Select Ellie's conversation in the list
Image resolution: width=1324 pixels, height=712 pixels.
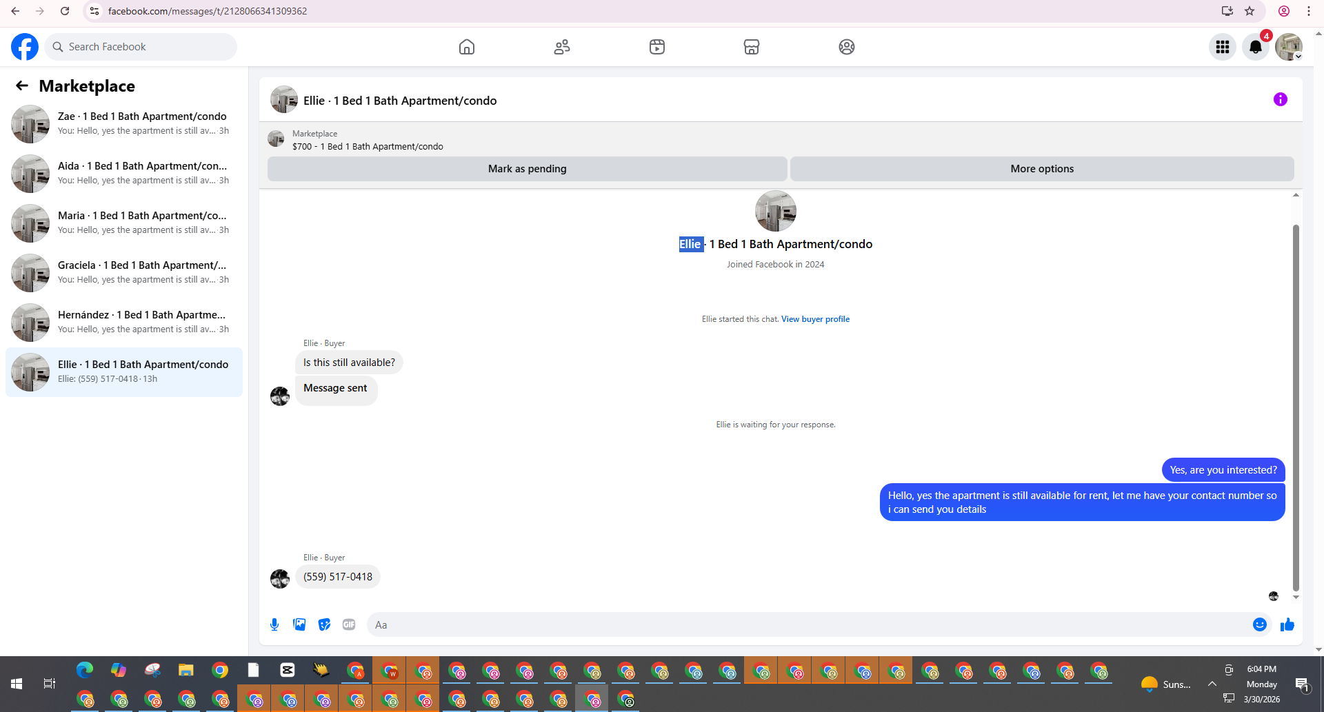click(x=124, y=372)
